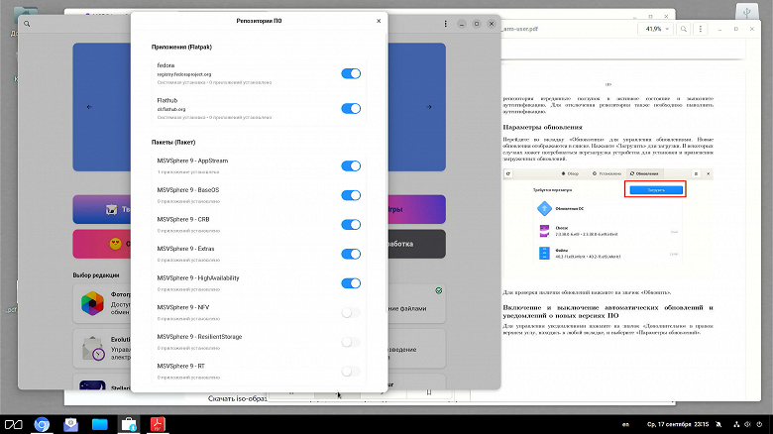773x434 pixels.
Task: Click the Обзор tab in PDF screenshot
Action: 570,173
